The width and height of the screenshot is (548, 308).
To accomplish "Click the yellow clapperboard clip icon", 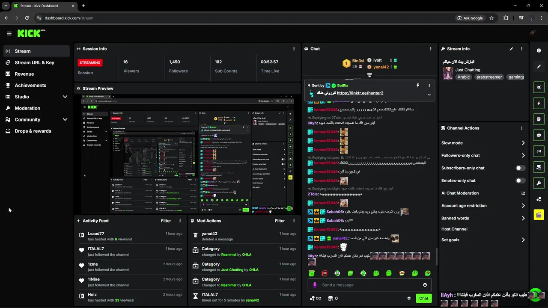I will (x=539, y=214).
